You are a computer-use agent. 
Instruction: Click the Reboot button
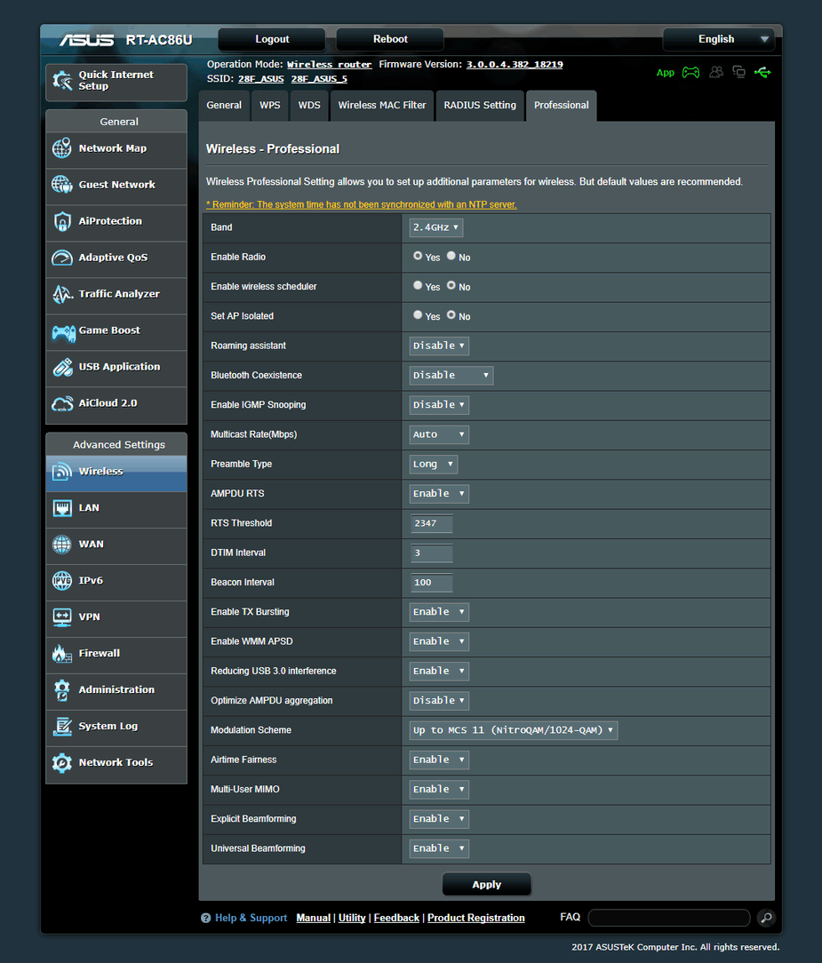(x=390, y=39)
